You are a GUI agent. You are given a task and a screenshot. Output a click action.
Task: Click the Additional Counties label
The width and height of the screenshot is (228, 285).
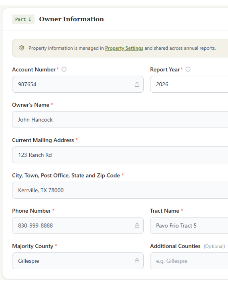click(175, 246)
